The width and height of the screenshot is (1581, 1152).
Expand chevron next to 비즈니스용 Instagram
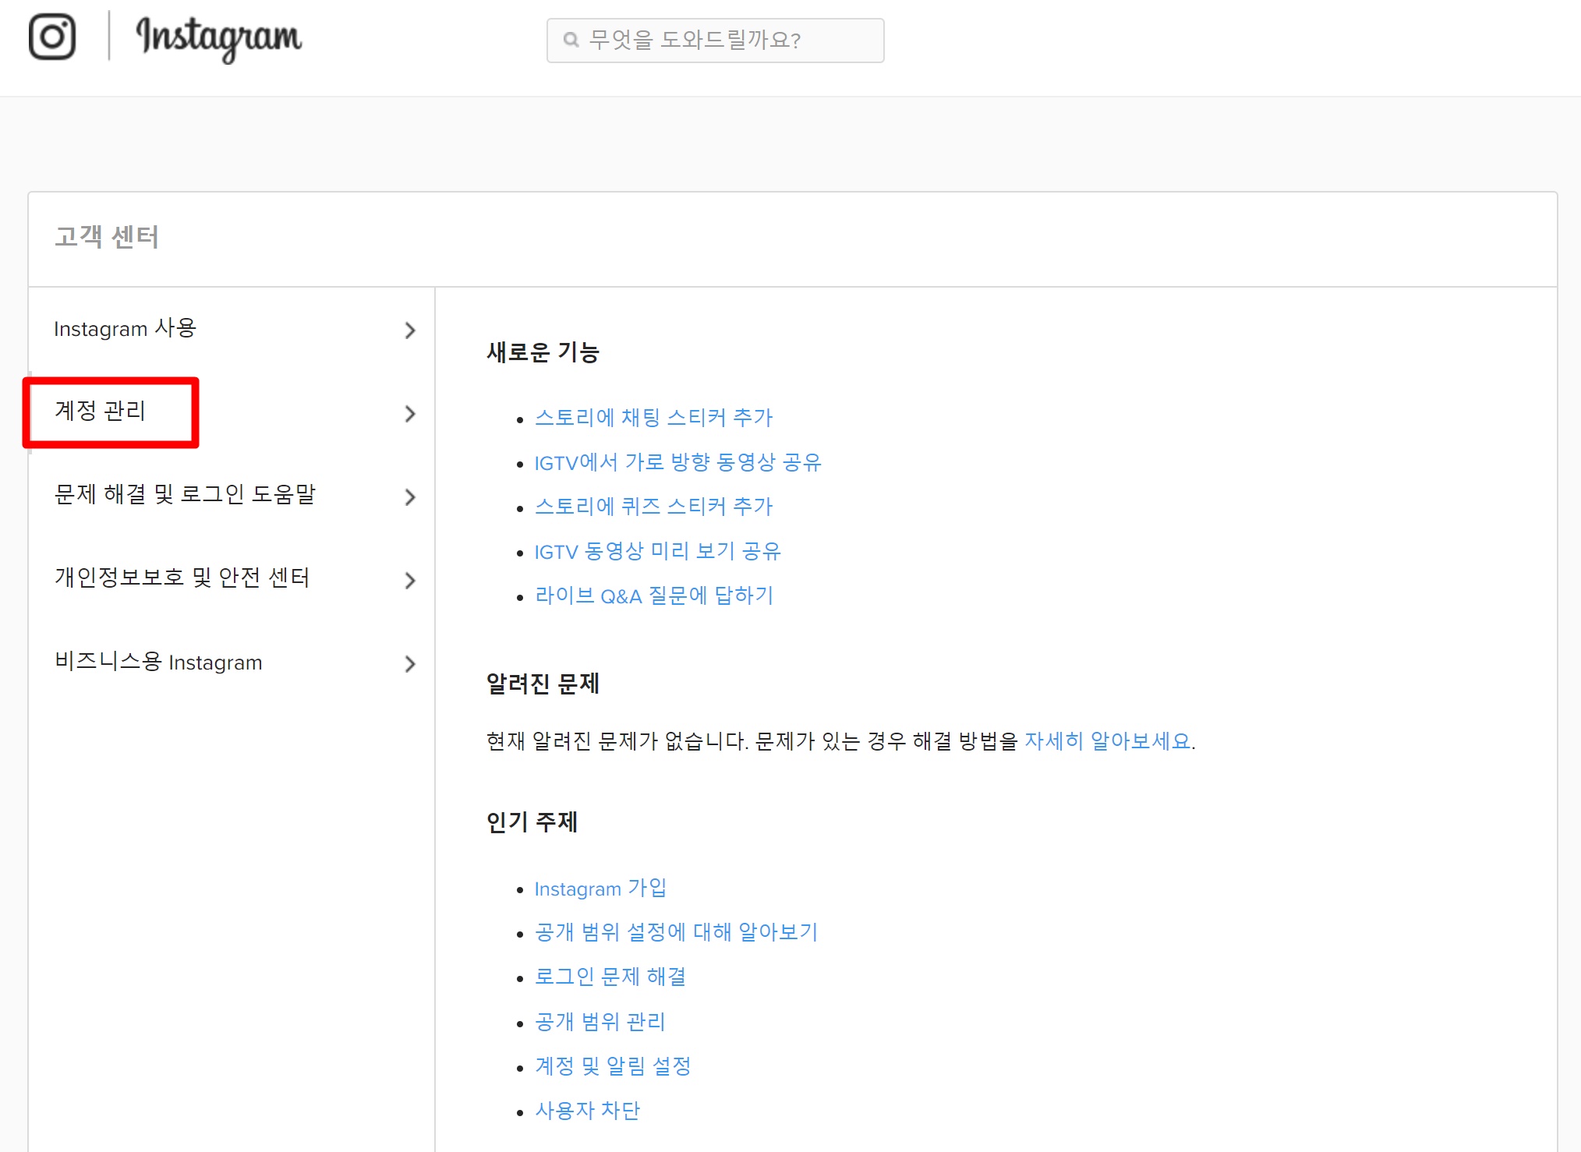[x=410, y=664]
